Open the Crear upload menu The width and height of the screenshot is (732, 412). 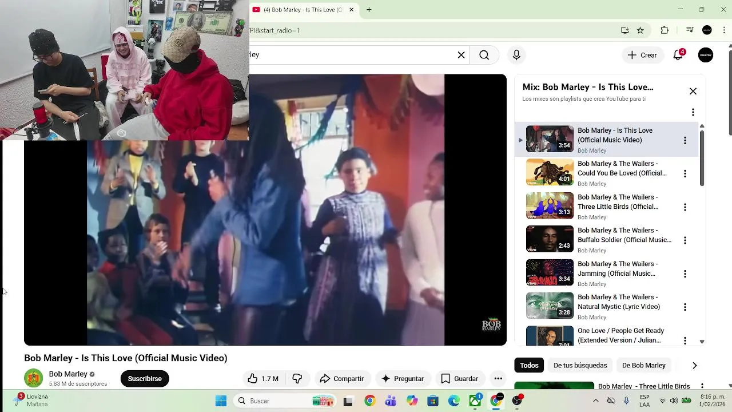pyautogui.click(x=642, y=55)
